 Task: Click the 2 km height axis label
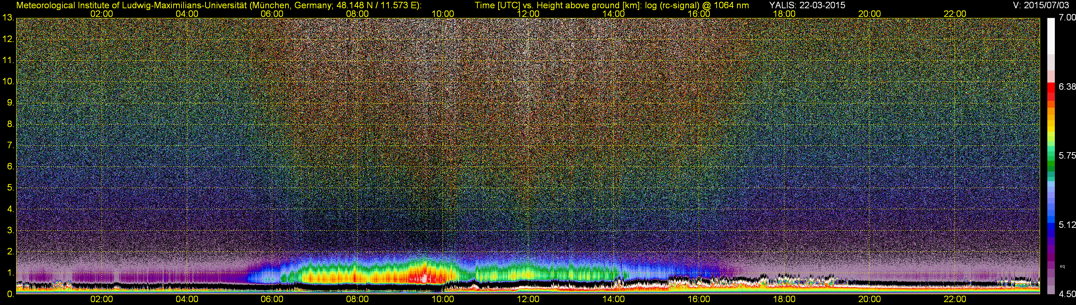pyautogui.click(x=10, y=252)
